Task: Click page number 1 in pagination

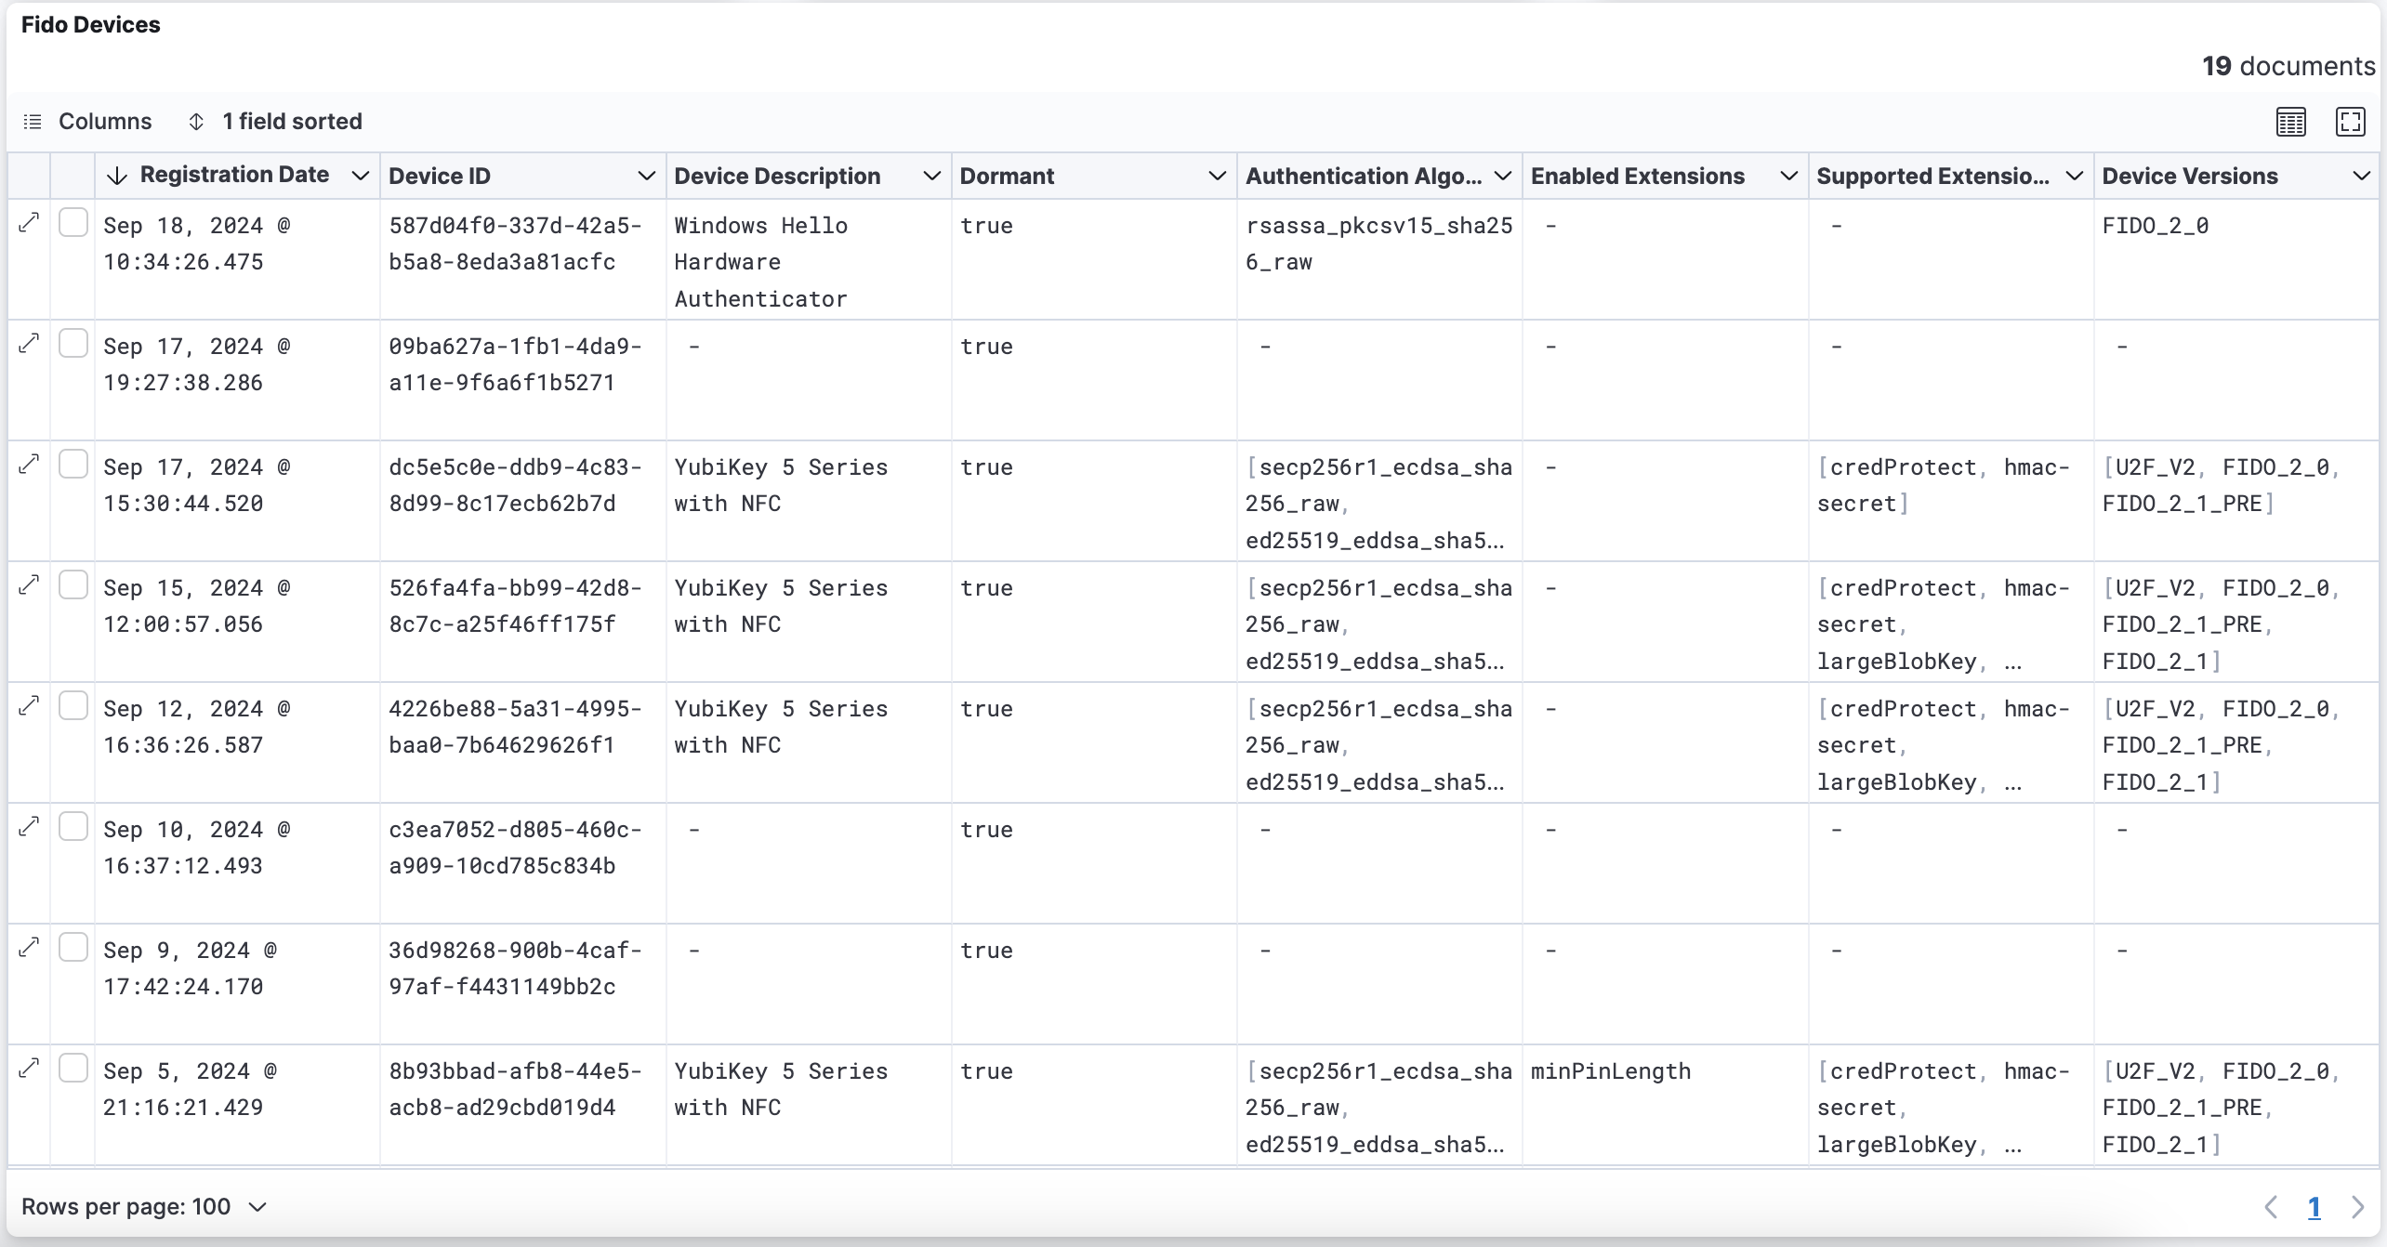Action: click(x=2314, y=1206)
